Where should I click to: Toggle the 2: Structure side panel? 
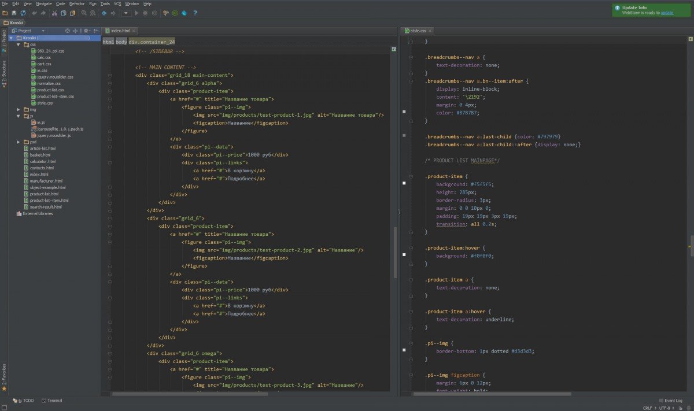click(x=3, y=73)
